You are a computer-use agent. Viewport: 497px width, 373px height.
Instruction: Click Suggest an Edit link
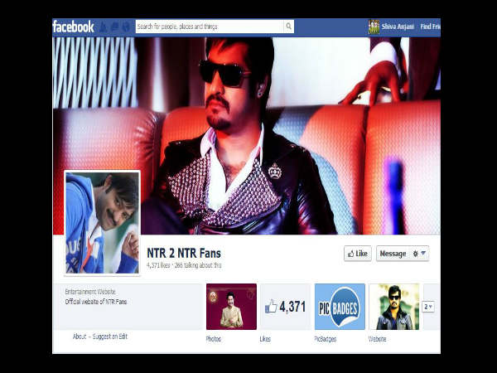(109, 337)
